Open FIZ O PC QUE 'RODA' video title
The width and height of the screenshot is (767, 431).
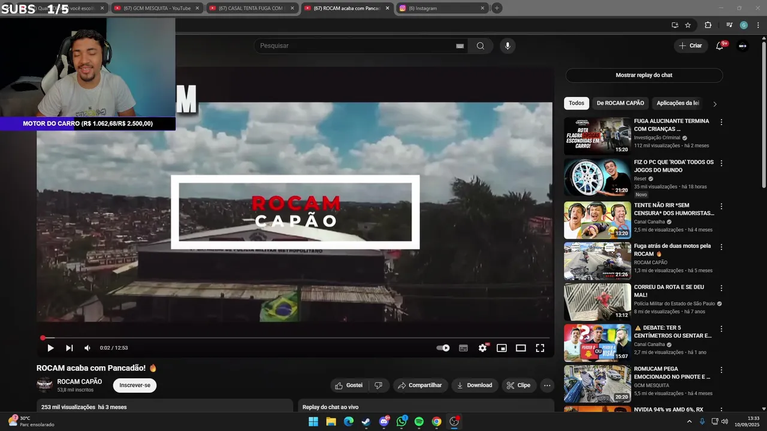coord(674,166)
